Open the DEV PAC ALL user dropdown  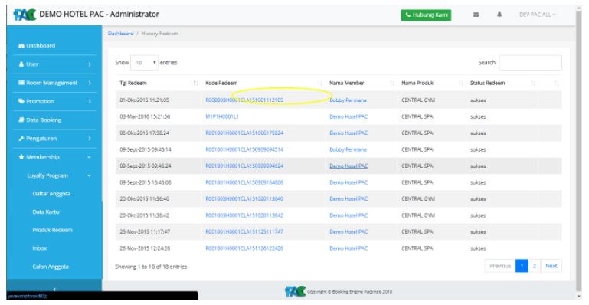537,15
